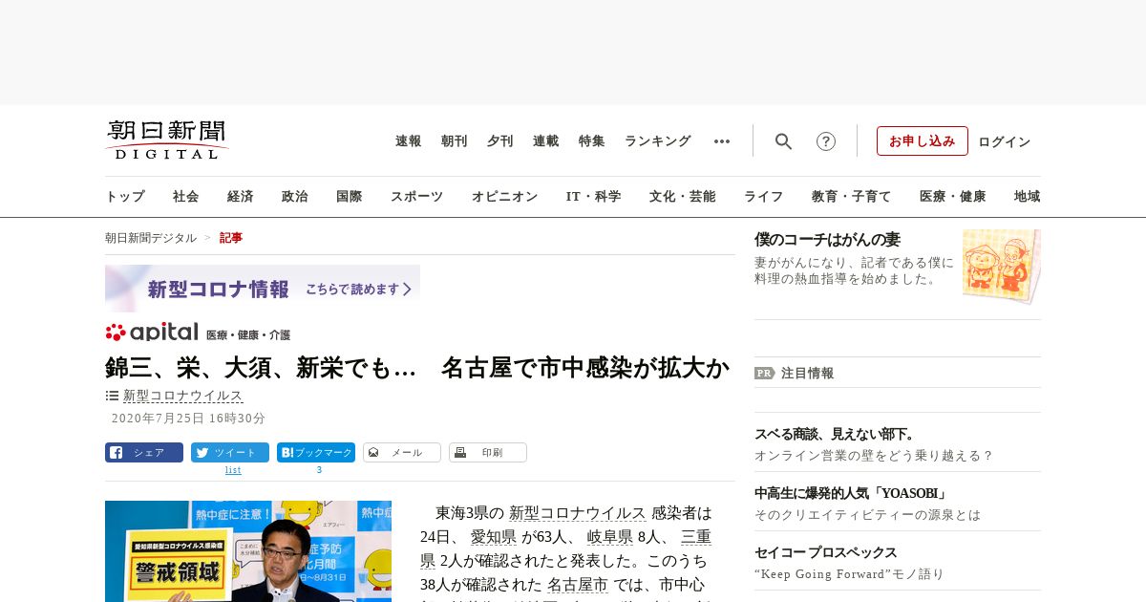Go to the 社会 section
This screenshot has height=602, width=1146.
[186, 197]
